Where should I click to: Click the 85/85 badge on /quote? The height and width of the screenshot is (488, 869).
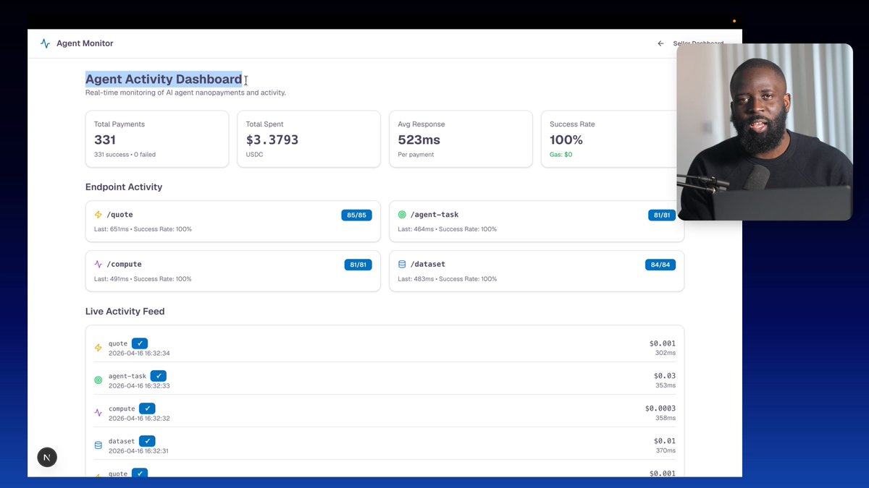click(x=356, y=215)
